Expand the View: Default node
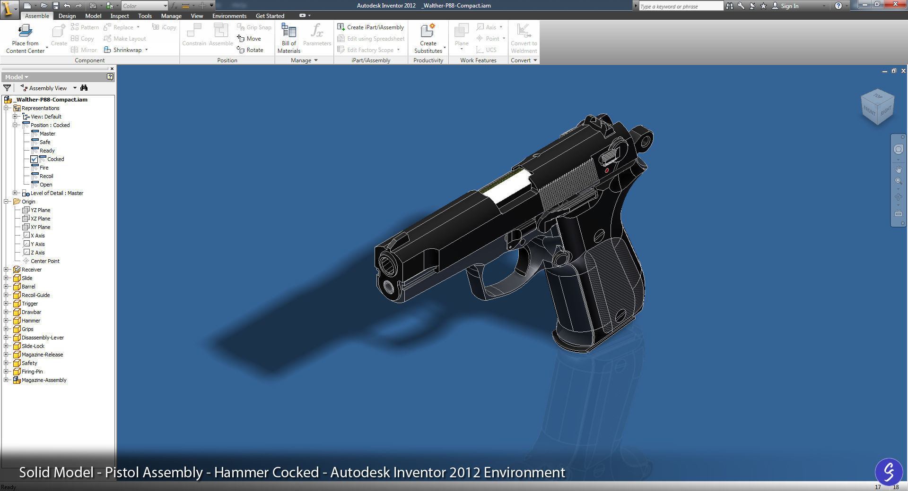Screen dimensions: 908x491 pyautogui.click(x=15, y=117)
